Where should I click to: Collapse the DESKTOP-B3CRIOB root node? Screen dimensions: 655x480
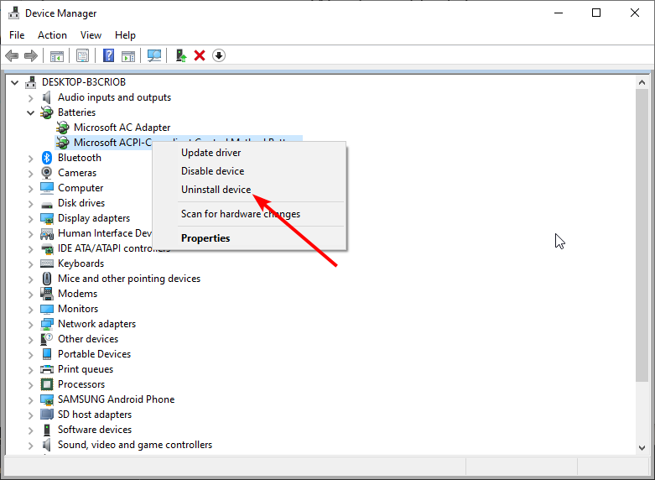tap(15, 82)
